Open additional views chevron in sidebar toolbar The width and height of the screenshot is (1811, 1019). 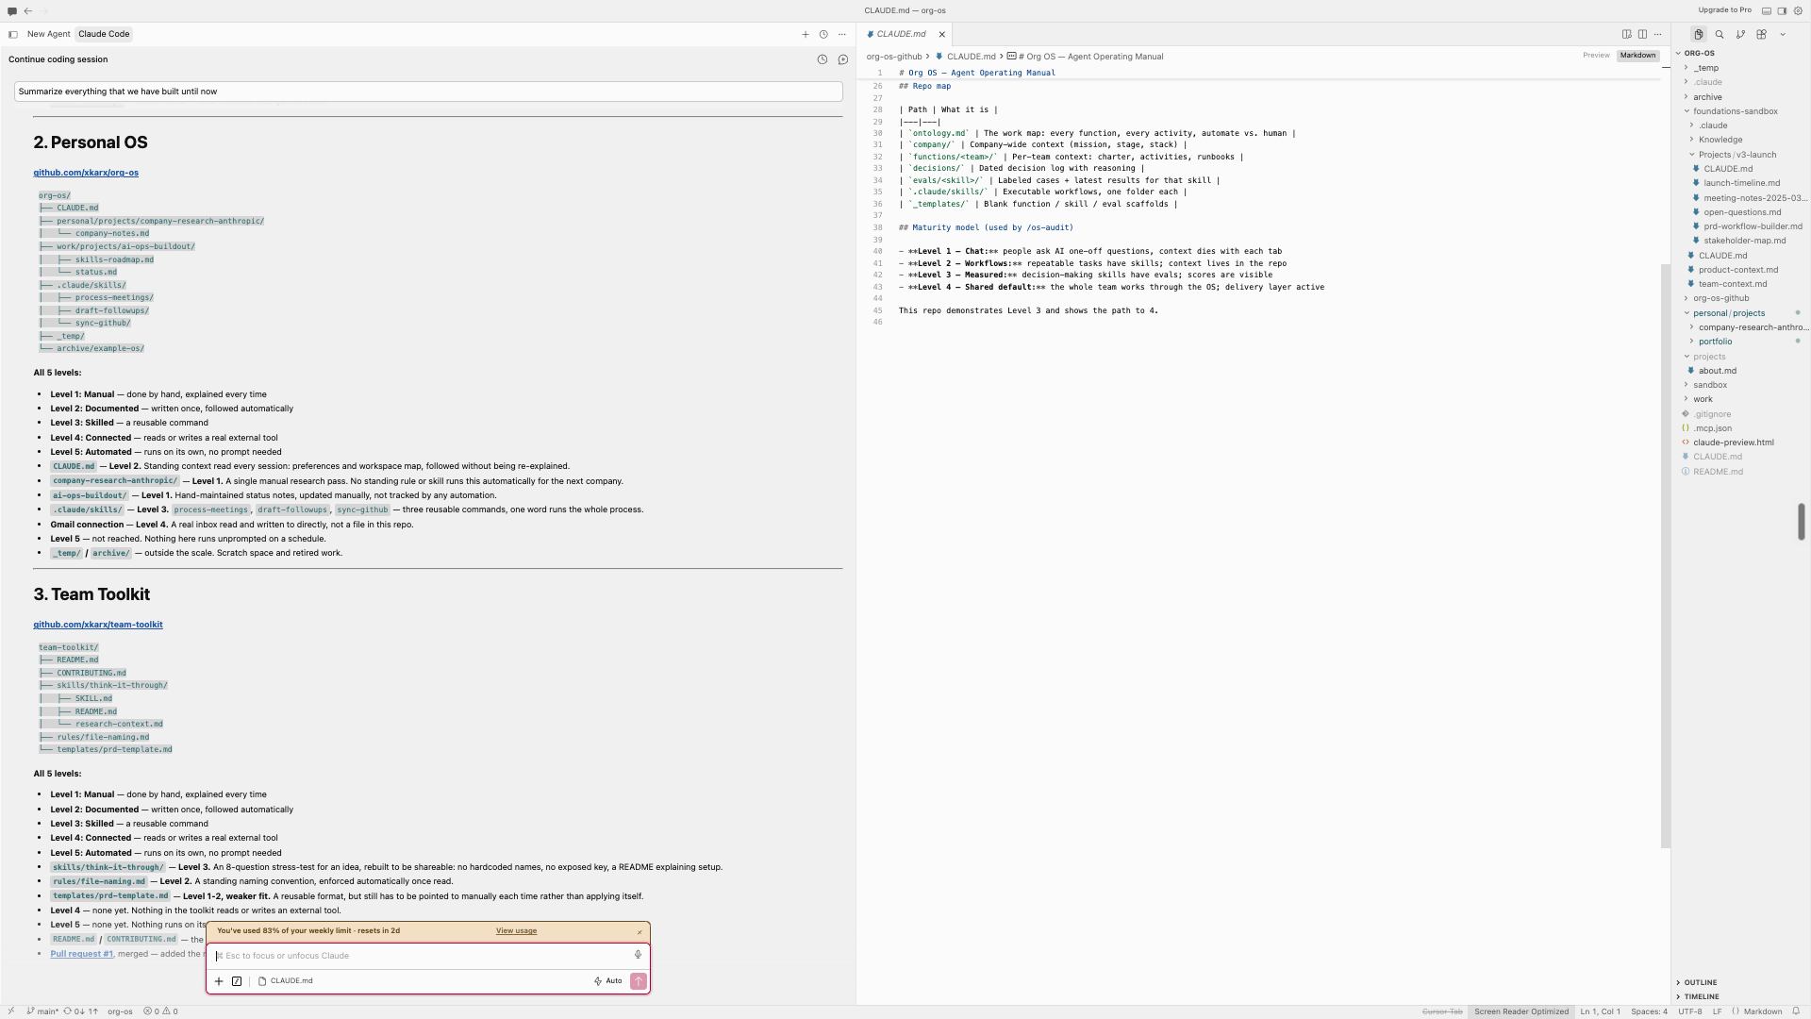point(1782,34)
